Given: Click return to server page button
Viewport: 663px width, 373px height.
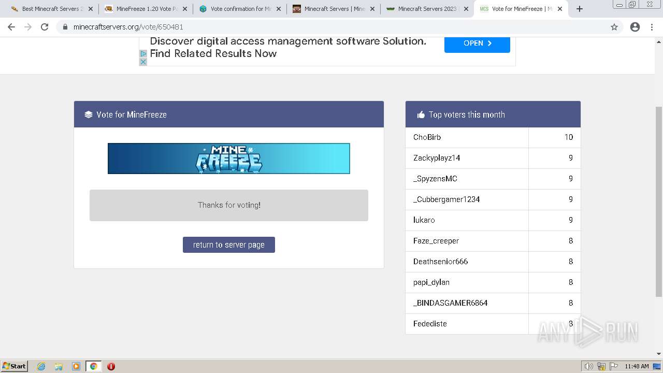Looking at the screenshot, I should click(229, 245).
